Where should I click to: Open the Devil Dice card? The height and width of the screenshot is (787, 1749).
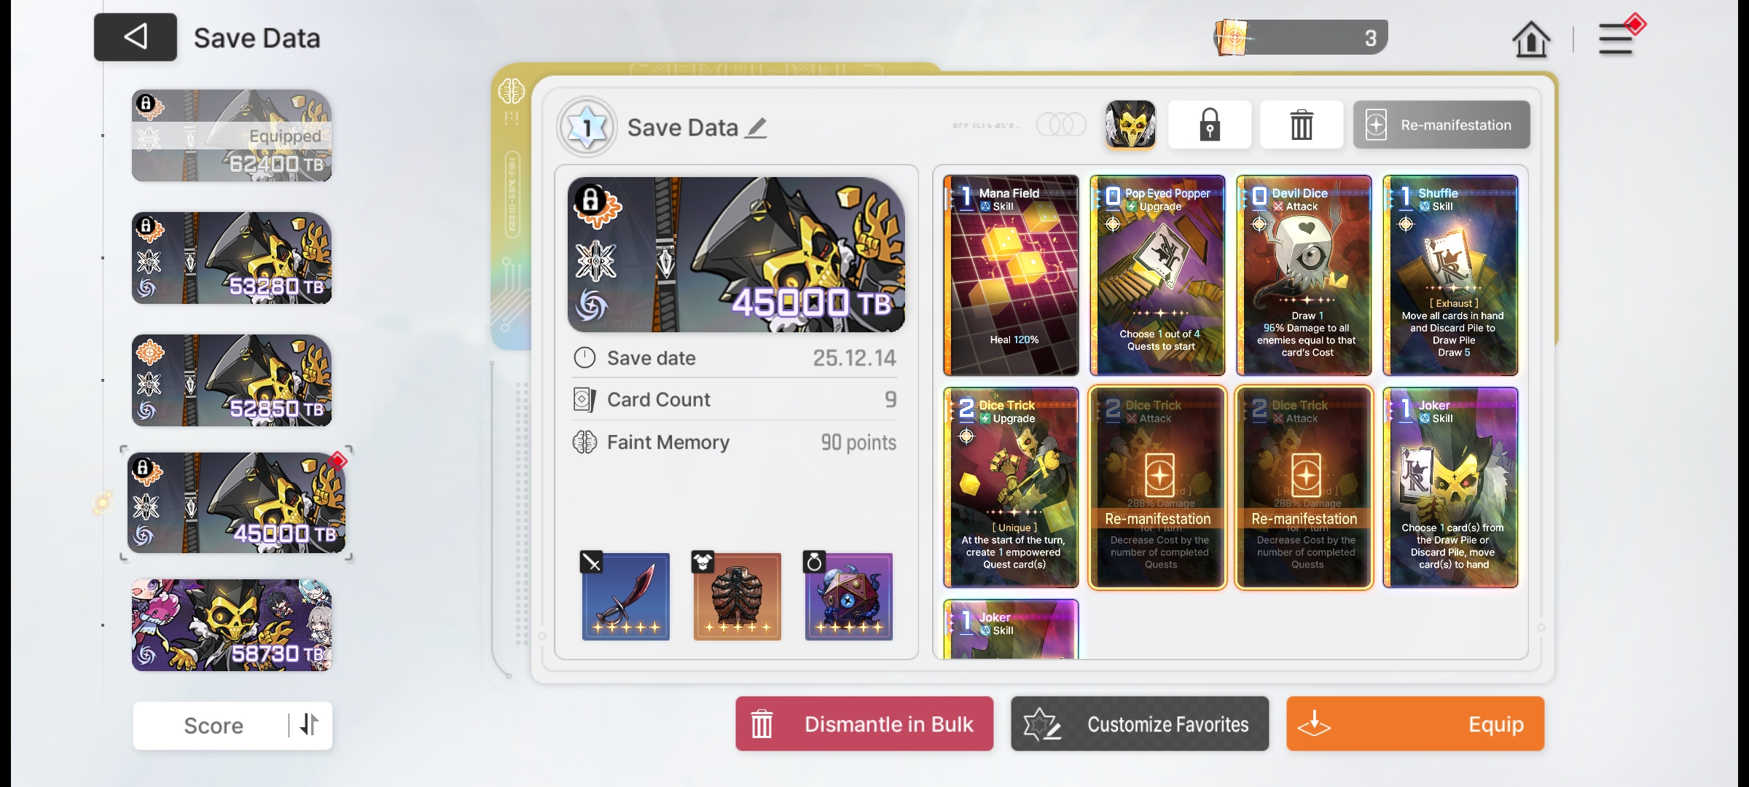click(1304, 275)
